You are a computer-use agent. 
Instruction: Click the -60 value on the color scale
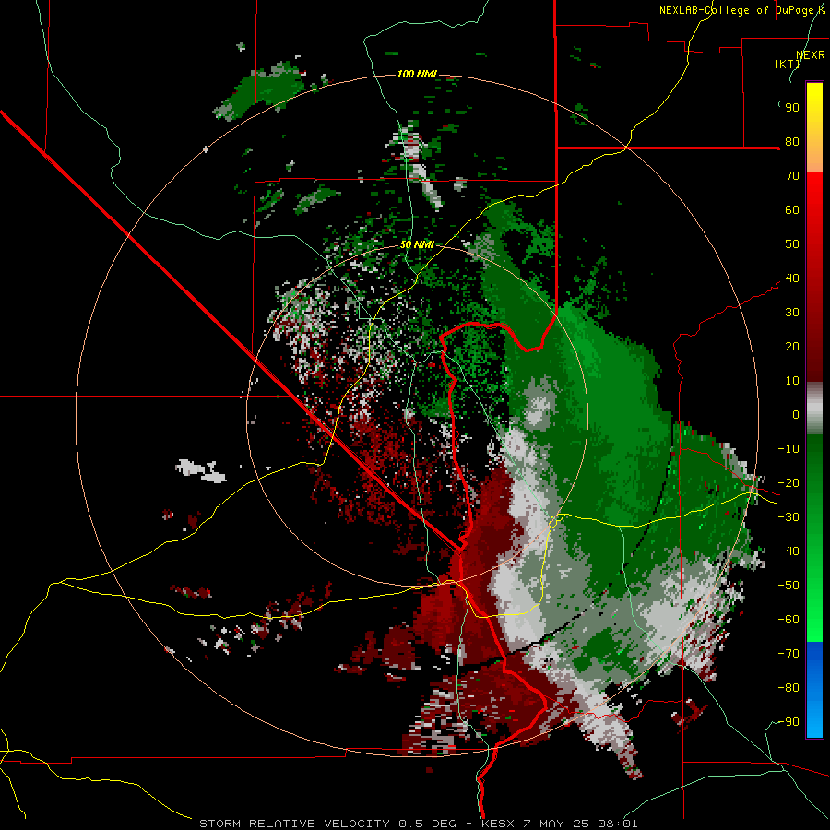tap(788, 620)
